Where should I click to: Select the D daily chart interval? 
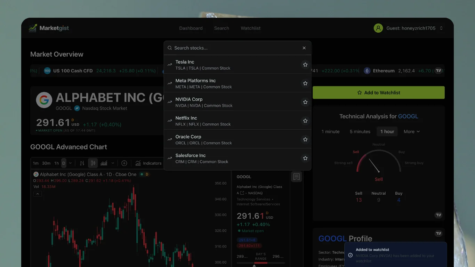point(64,163)
